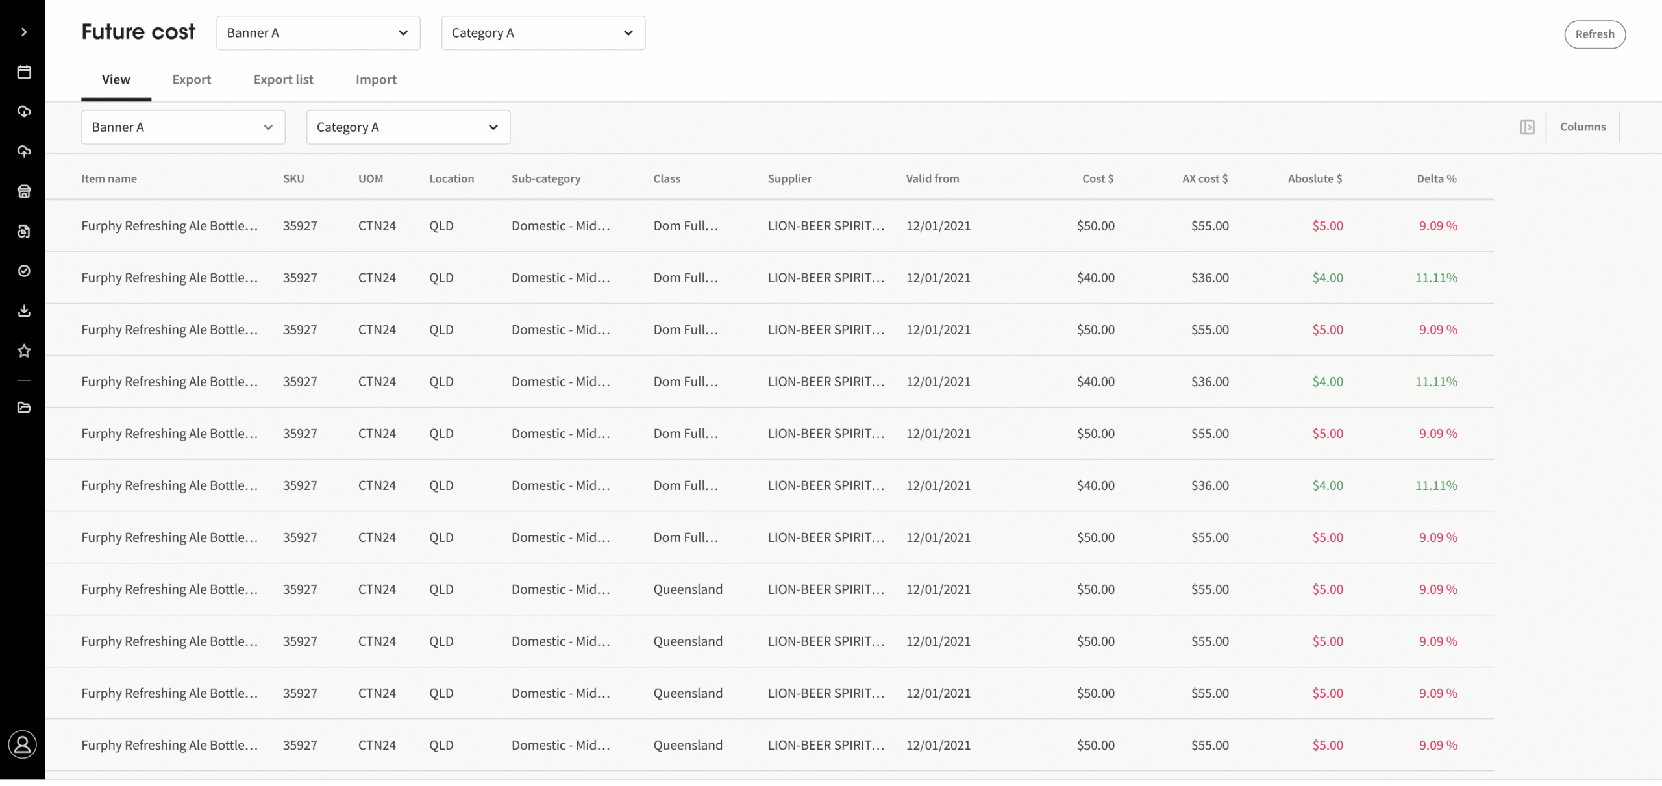This screenshot has width=1662, height=786.
Task: Open the header Category A dropdown
Action: [543, 33]
